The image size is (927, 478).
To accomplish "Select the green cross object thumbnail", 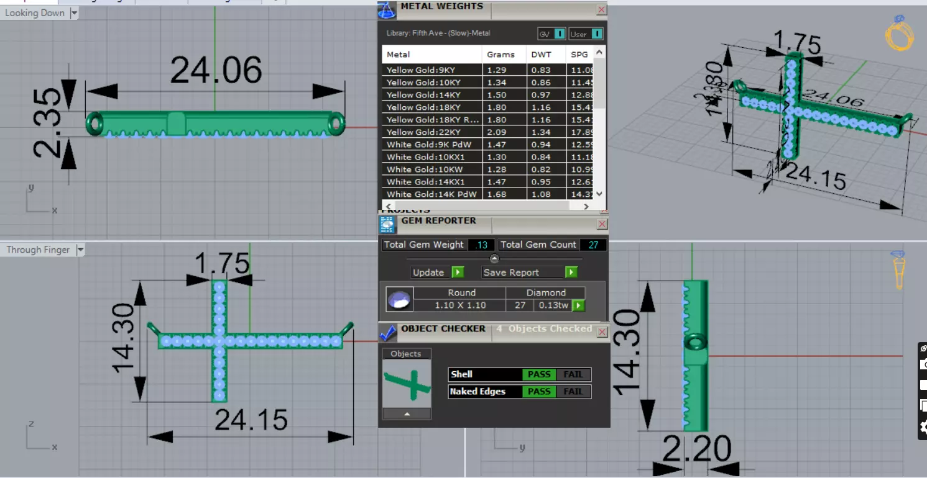I will [407, 383].
